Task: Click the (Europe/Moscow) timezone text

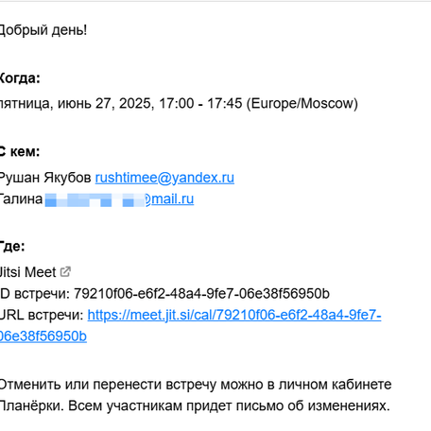Action: pos(302,103)
